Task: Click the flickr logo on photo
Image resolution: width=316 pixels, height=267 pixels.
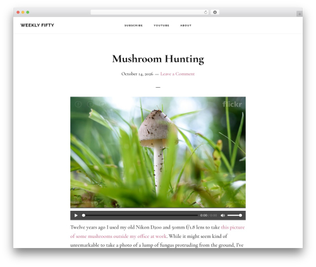Action: tap(232, 104)
